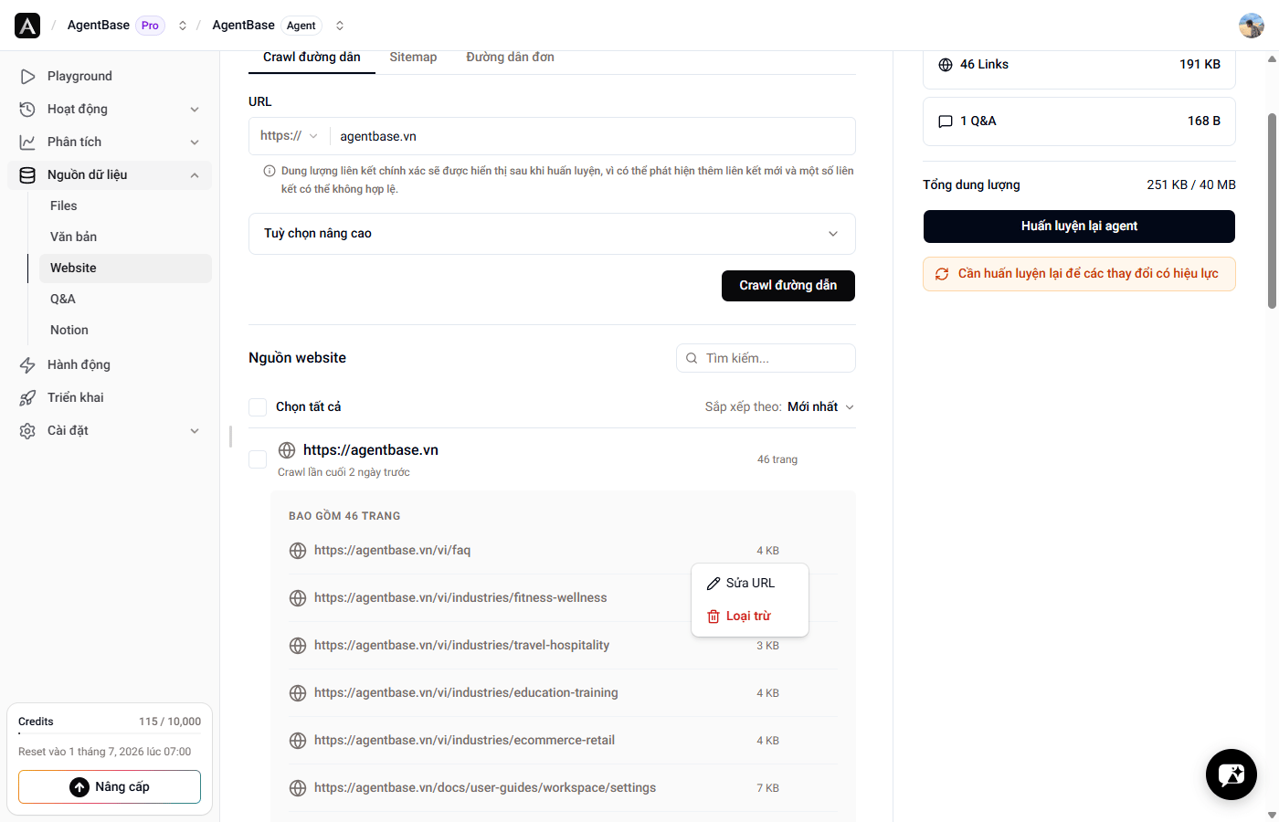This screenshot has width=1279, height=822.
Task: Expand the Phân tích menu chevron
Action: tap(195, 142)
